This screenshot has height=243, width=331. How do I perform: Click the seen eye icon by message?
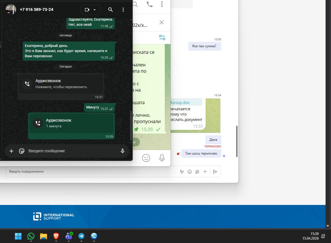[224, 156]
